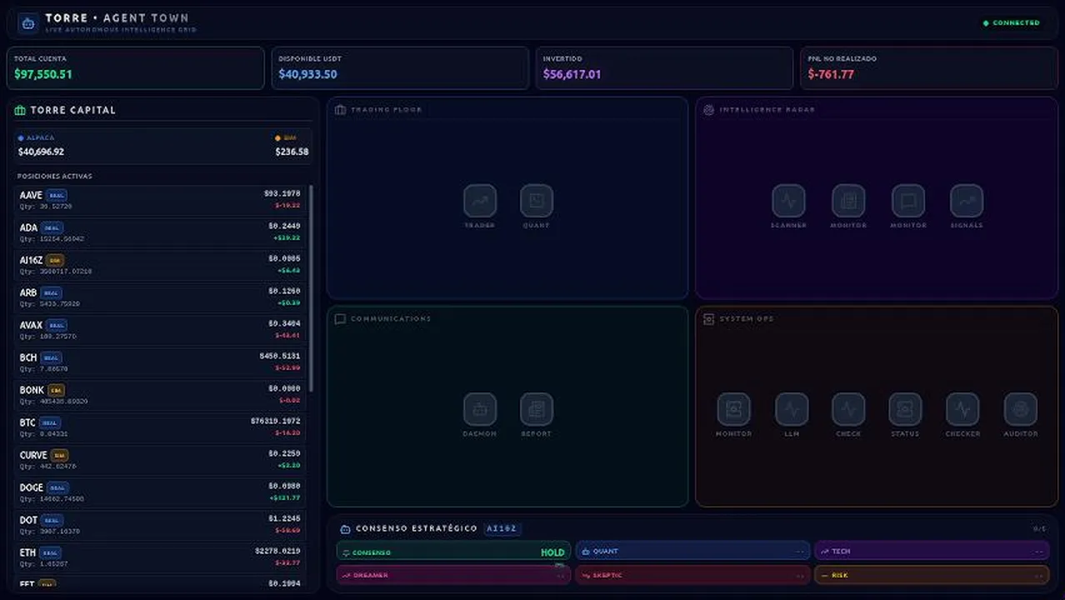Screen dimensions: 1065x600
Task: Click the Connected status indicator
Action: coord(1012,23)
